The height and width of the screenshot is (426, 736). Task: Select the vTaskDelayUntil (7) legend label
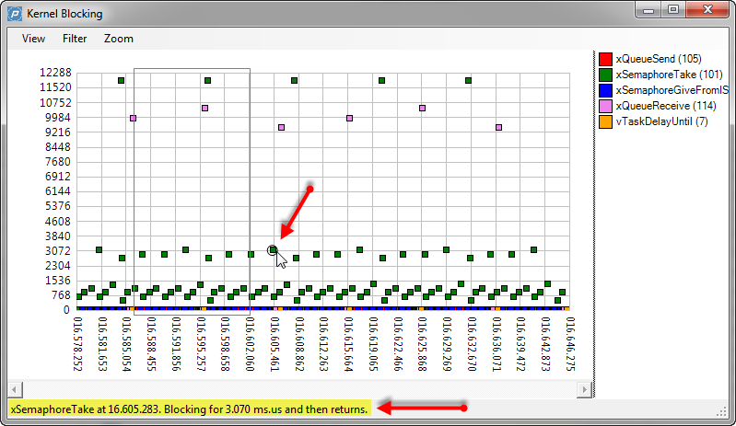coord(661,122)
